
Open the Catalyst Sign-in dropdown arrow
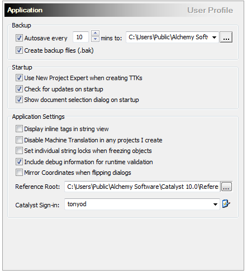click(215, 205)
